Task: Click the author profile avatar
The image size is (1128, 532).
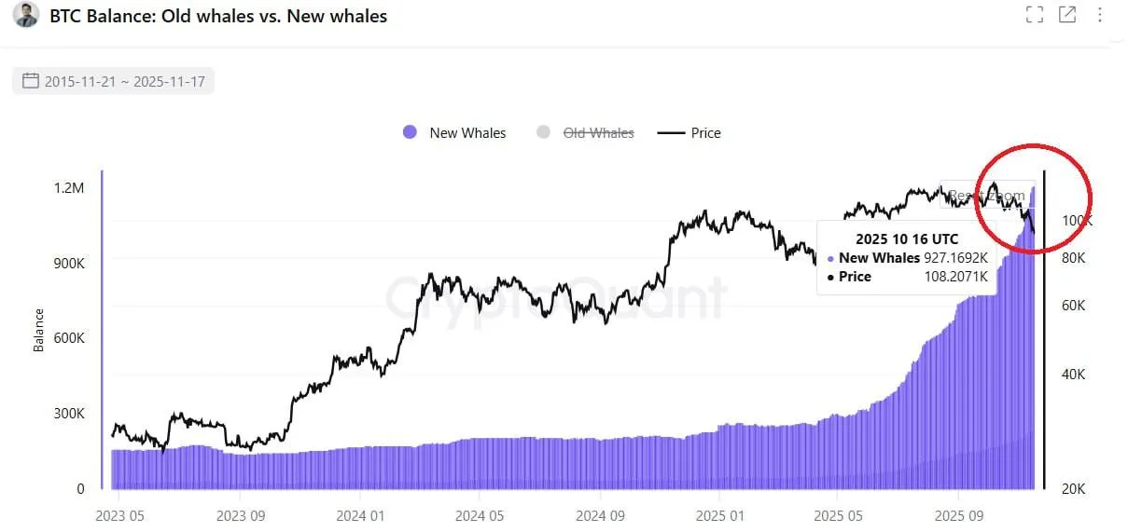Action: pyautogui.click(x=27, y=16)
